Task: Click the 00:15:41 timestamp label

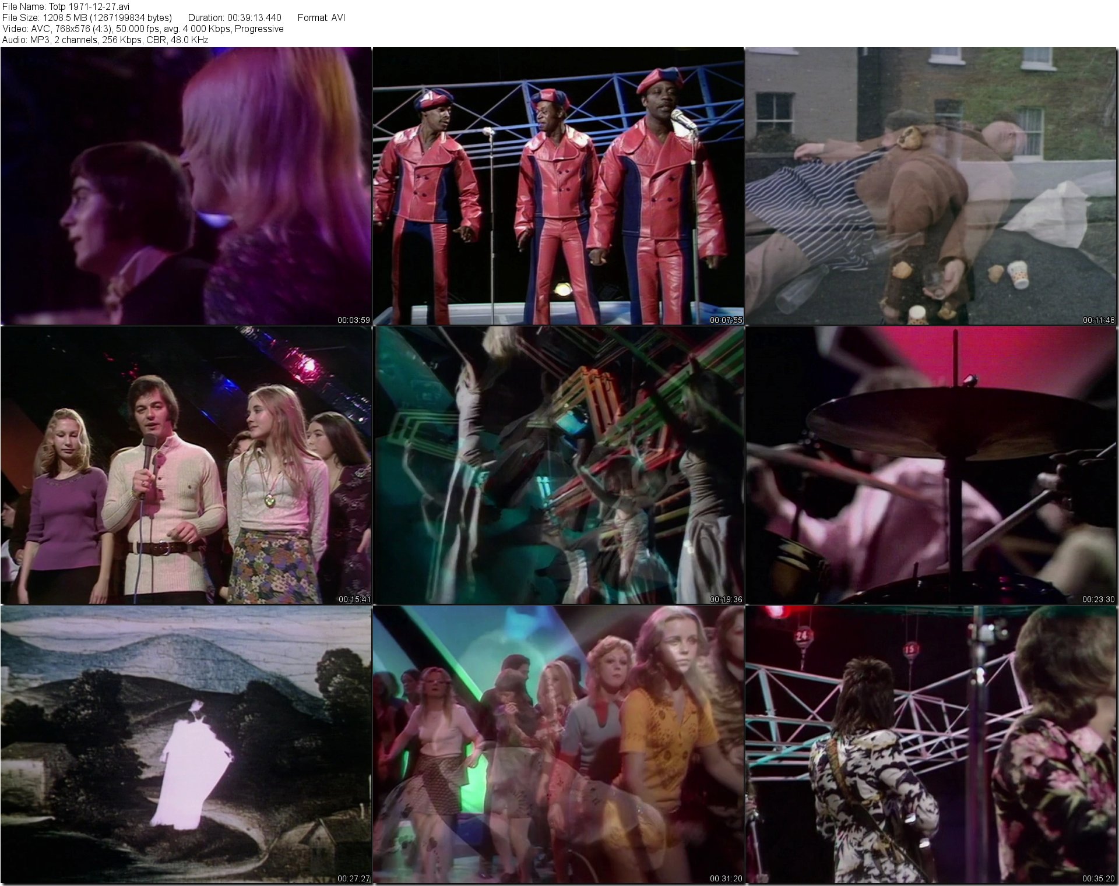Action: point(354,599)
